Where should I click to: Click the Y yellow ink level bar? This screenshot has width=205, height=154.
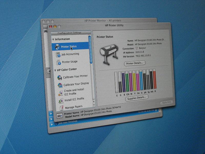click(x=134, y=81)
